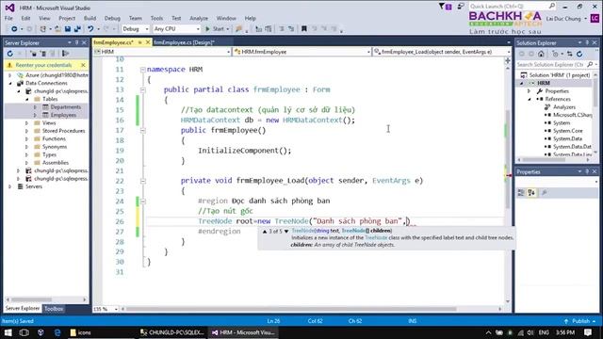
Task: Expand the Employees table node
Action: point(35,115)
